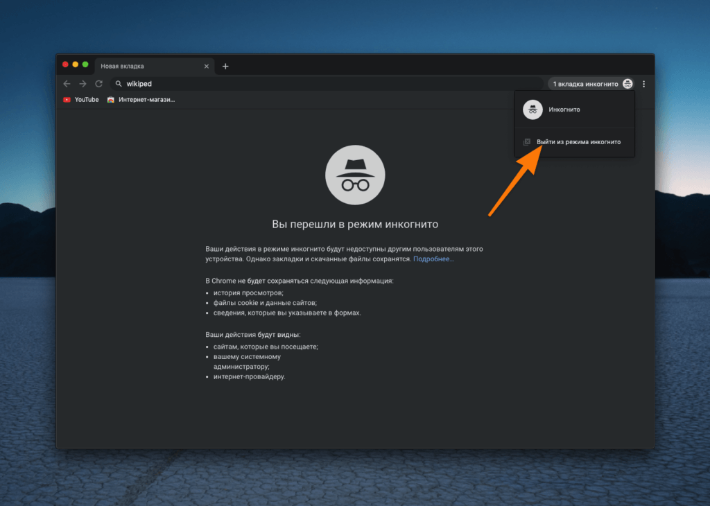Viewport: 710px width, 506px height.
Task: Click the yellow minimize window button
Action: click(x=75, y=64)
